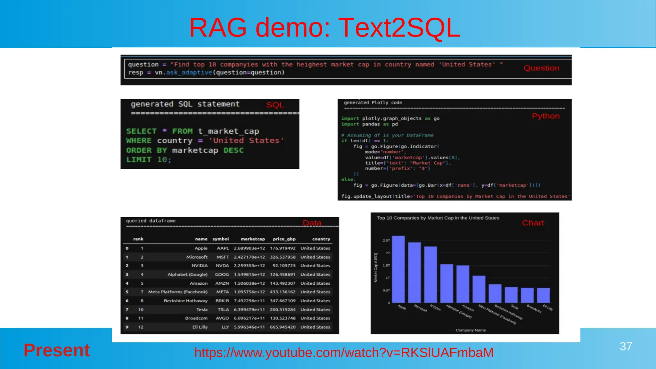656x369 pixels.
Task: Click the 'generated Plotly code' heading
Action: (x=373, y=102)
